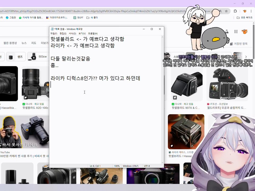The image size is (255, 191).
Task: Open the 핫셀블라드 907X image result
Action: 186,84
